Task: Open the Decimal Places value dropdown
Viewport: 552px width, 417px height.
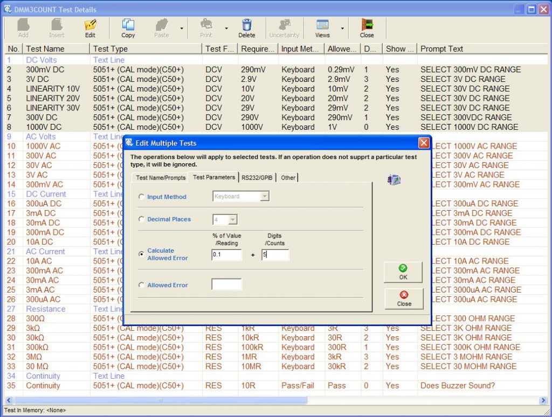Action: (233, 219)
